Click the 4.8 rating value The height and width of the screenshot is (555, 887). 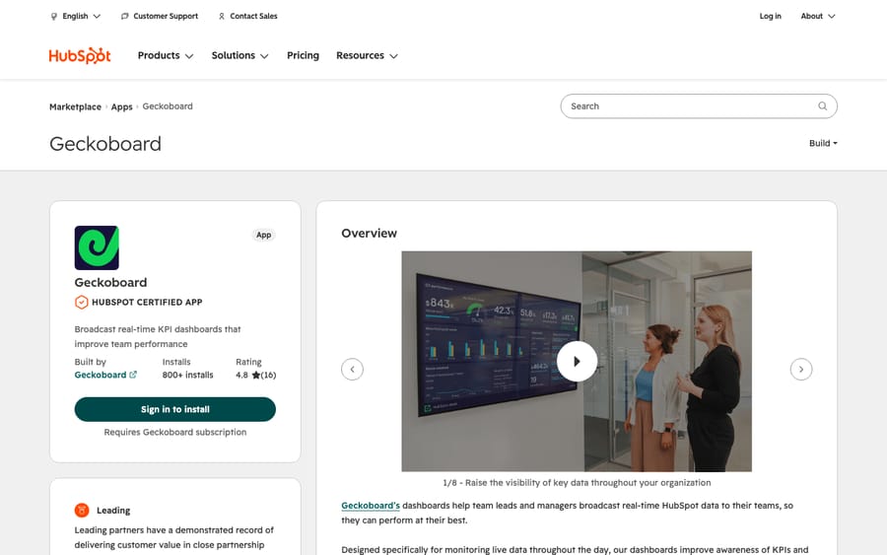click(242, 375)
